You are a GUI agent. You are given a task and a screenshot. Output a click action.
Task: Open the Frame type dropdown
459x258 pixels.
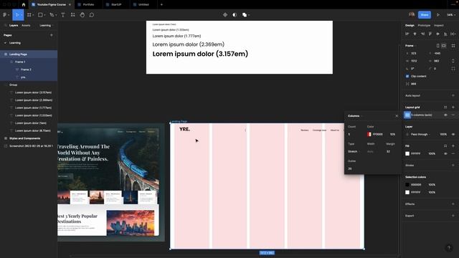coord(410,46)
